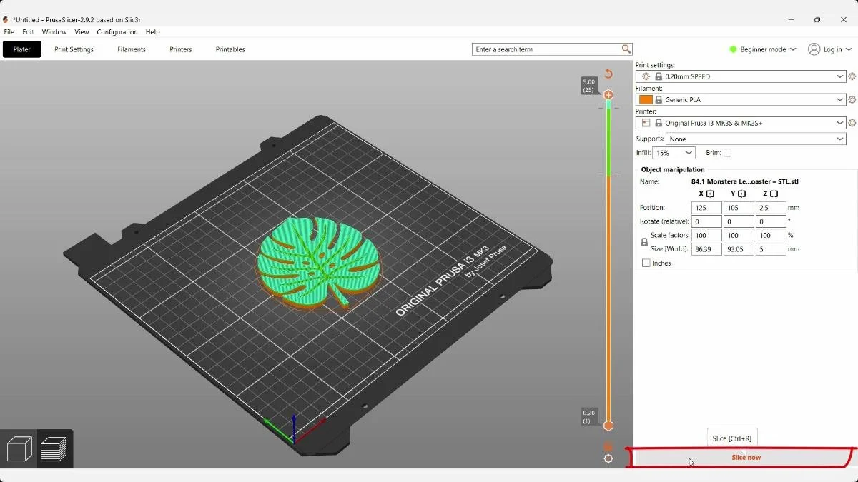This screenshot has width=858, height=482.
Task: Open the Help menu
Action: [x=152, y=32]
